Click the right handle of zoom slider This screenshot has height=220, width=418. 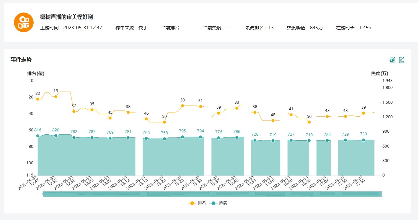point(382,194)
